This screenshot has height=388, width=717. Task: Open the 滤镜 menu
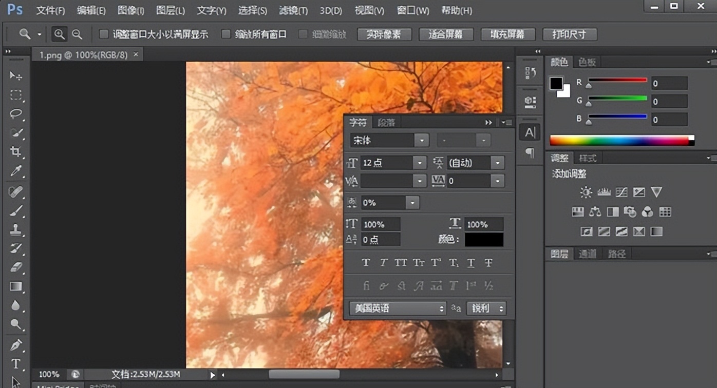pyautogui.click(x=293, y=10)
